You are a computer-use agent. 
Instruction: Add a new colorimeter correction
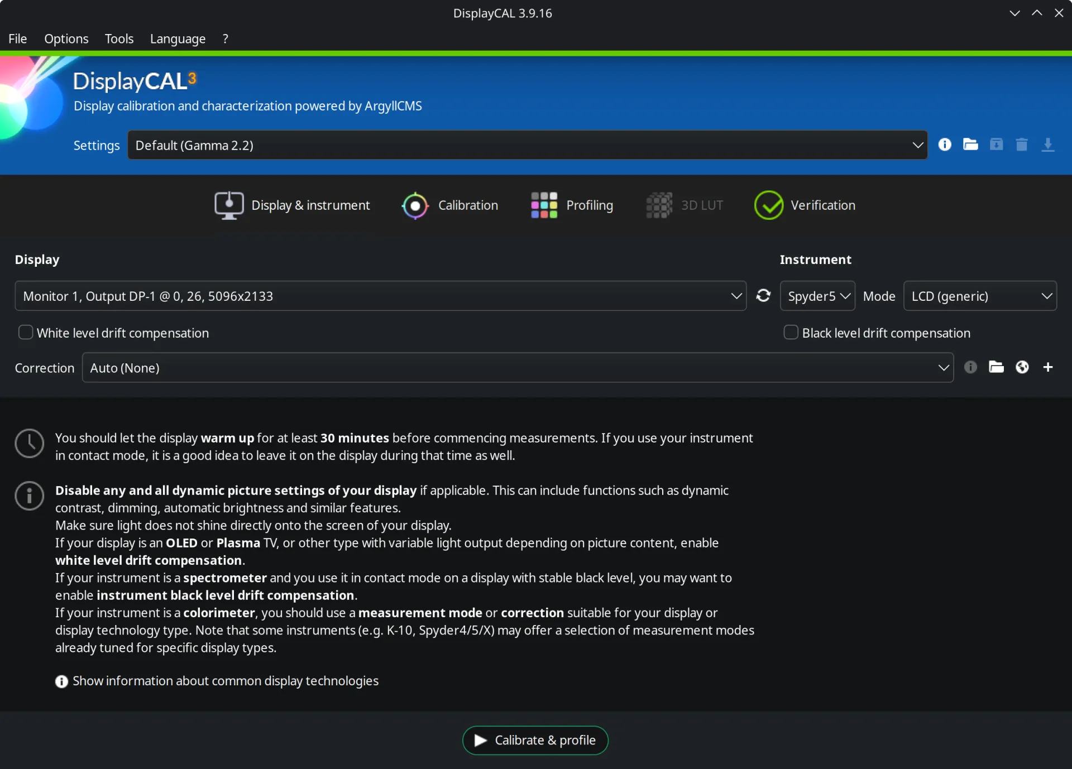[1049, 367]
